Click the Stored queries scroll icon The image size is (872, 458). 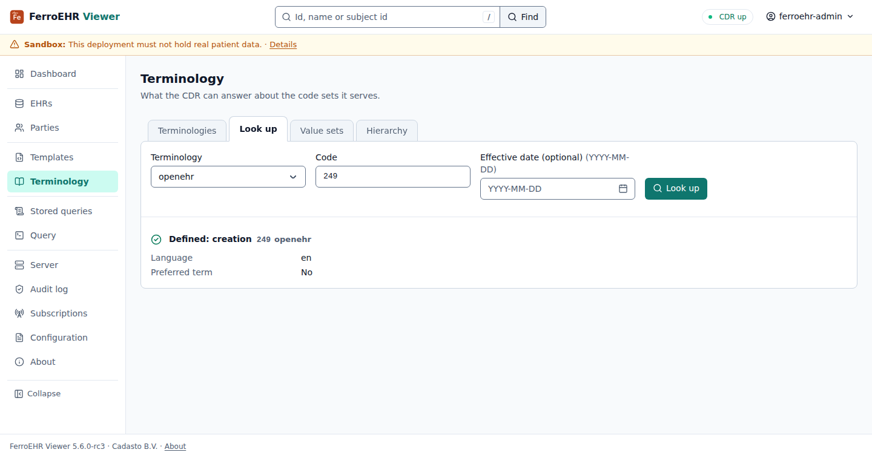(x=19, y=211)
